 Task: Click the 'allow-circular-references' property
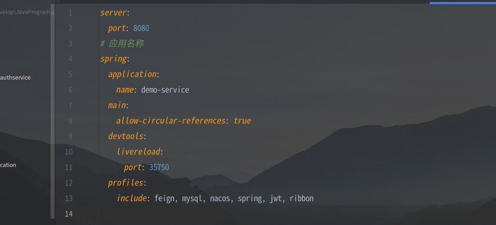coord(171,120)
